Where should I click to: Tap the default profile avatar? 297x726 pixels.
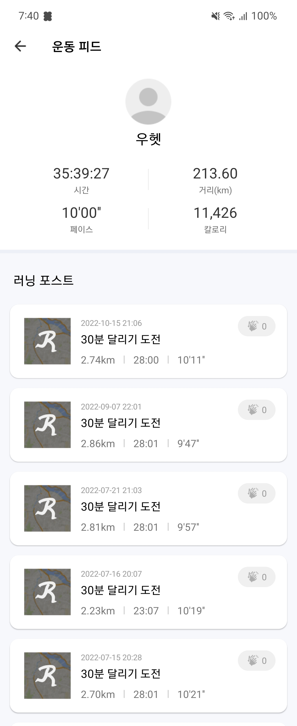pyautogui.click(x=148, y=101)
